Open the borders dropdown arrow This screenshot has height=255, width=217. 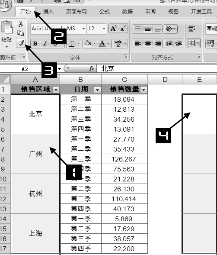(78, 44)
